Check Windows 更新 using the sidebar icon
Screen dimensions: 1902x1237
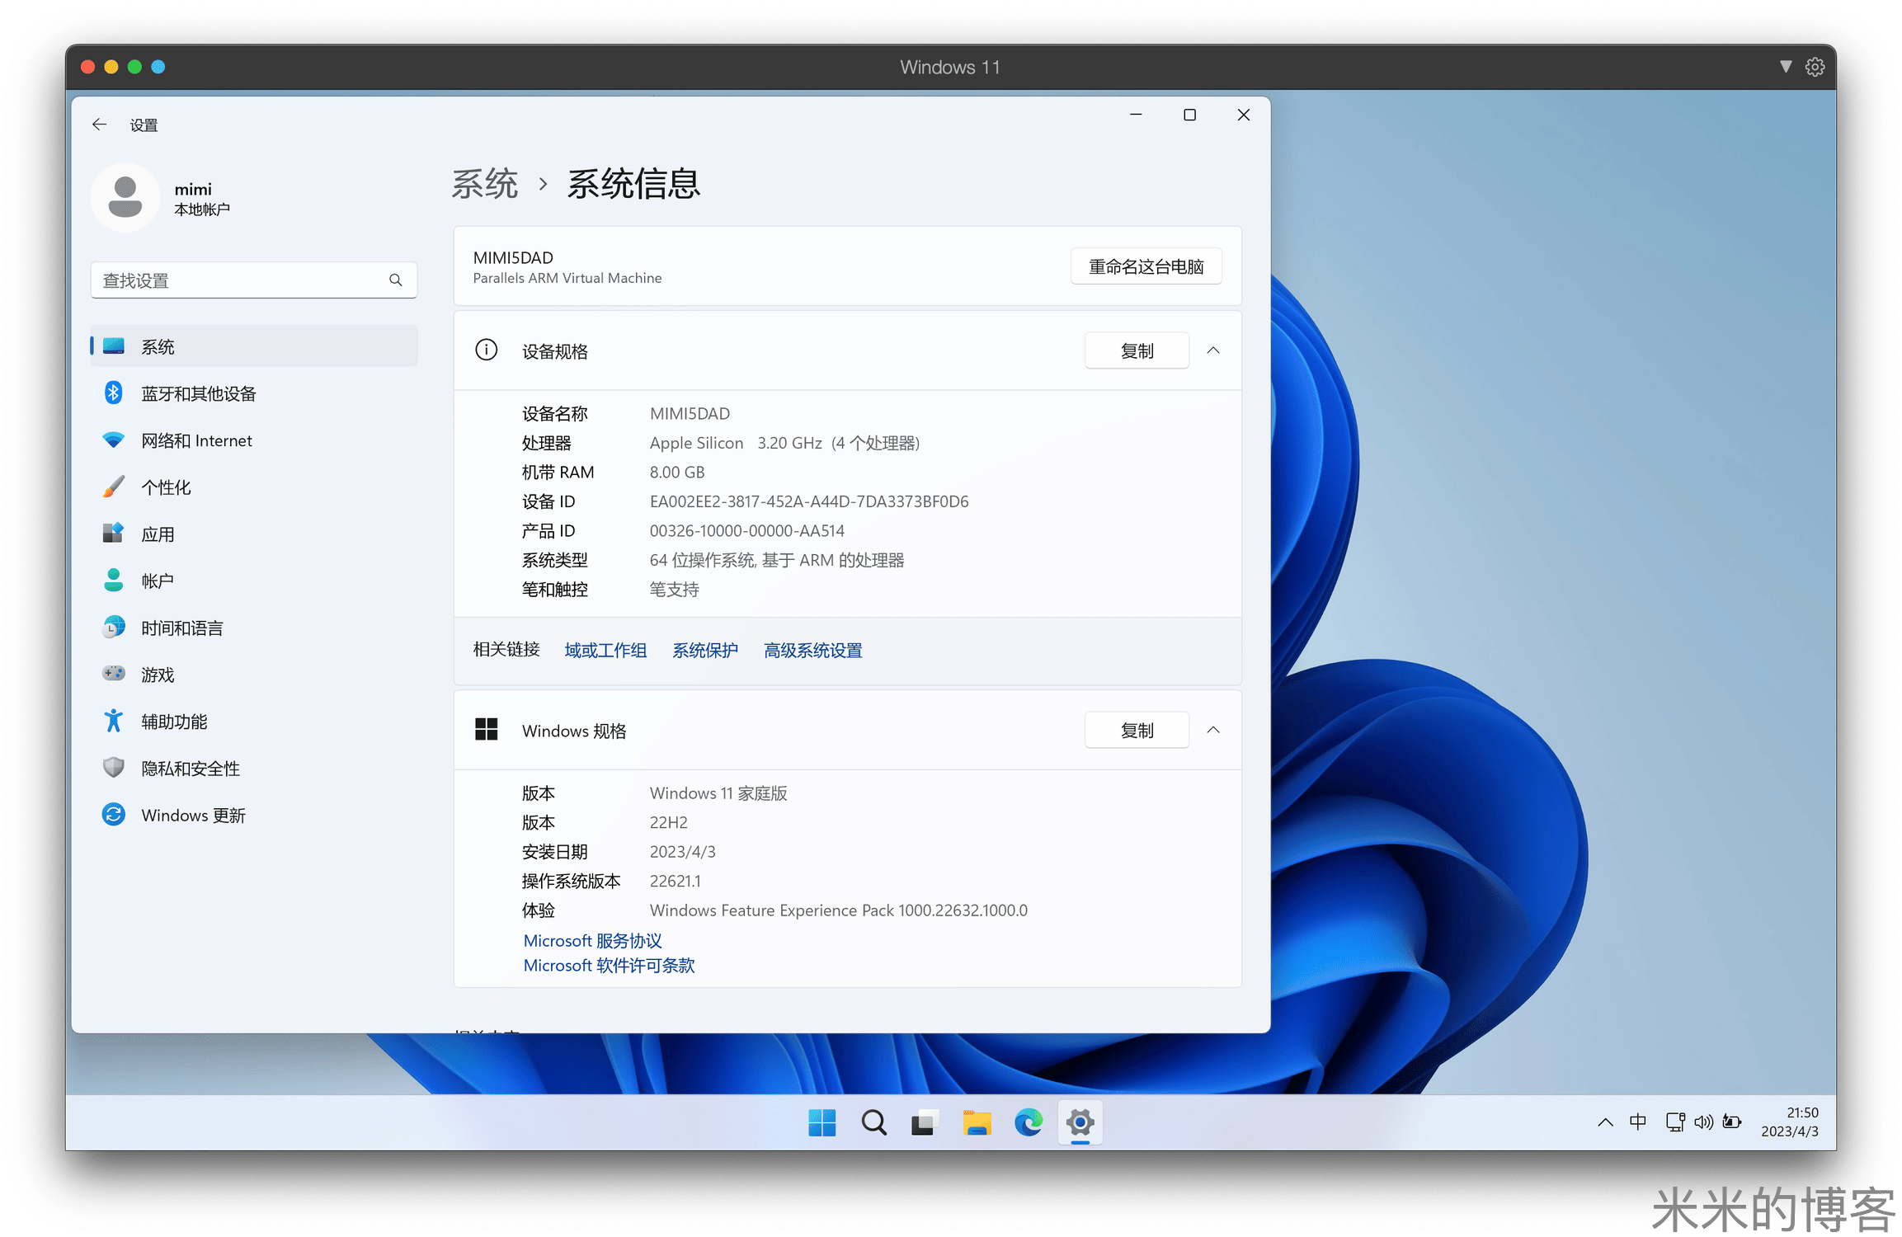click(x=113, y=815)
